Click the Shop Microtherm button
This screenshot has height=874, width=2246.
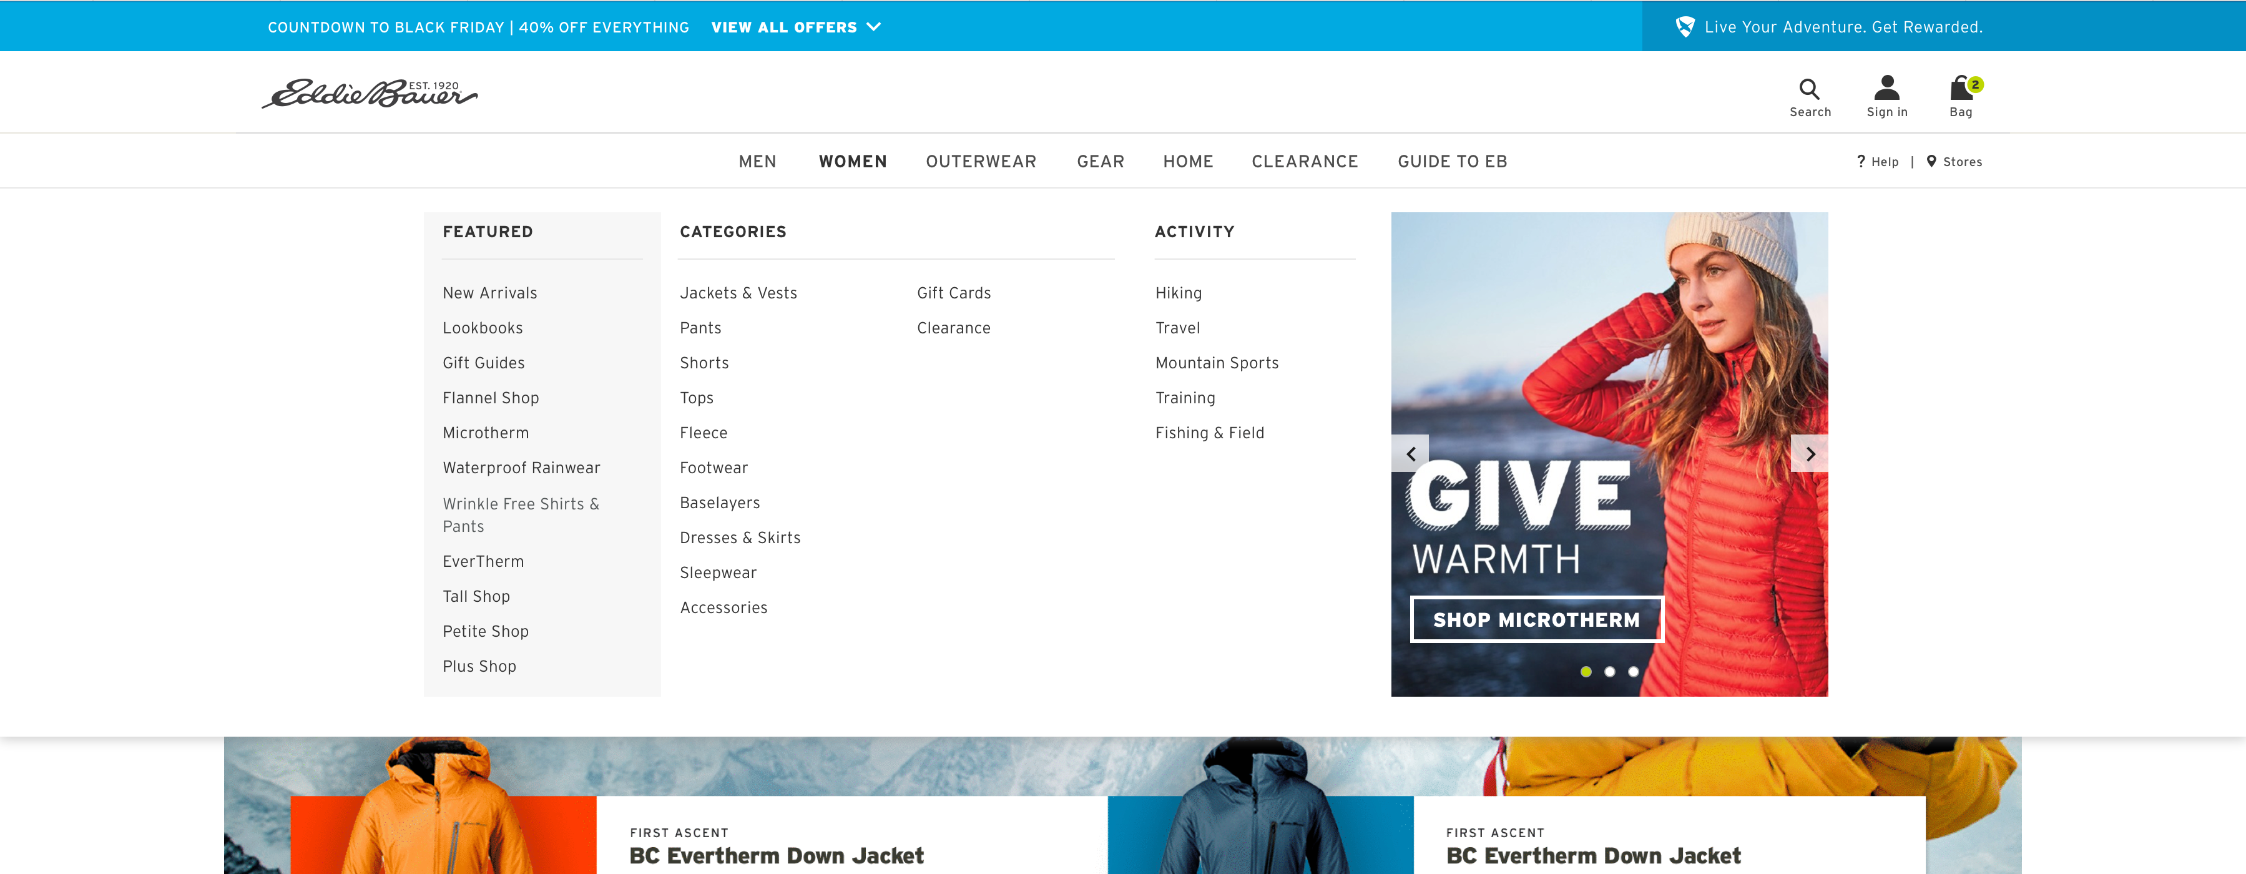click(1536, 619)
